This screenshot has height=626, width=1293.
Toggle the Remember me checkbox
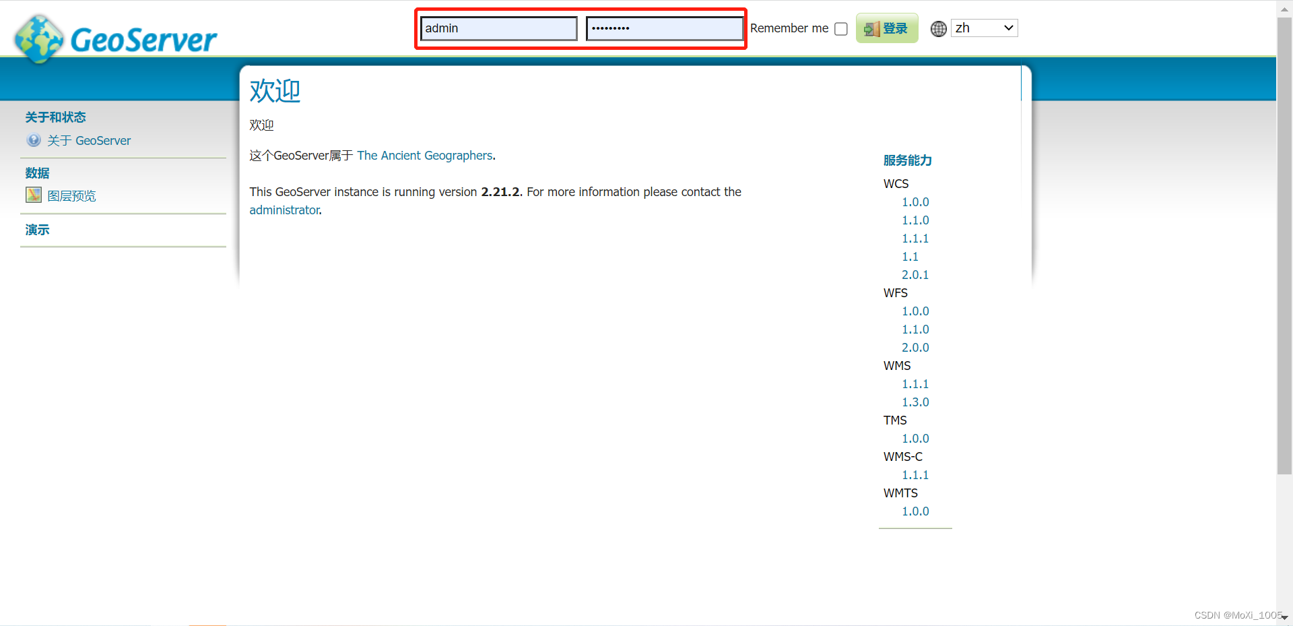(840, 29)
